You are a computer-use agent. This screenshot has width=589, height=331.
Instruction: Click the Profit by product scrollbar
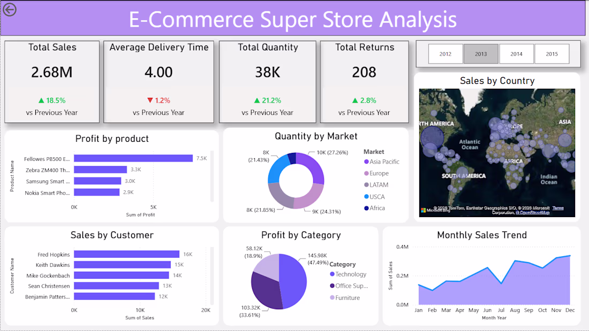pos(212,175)
